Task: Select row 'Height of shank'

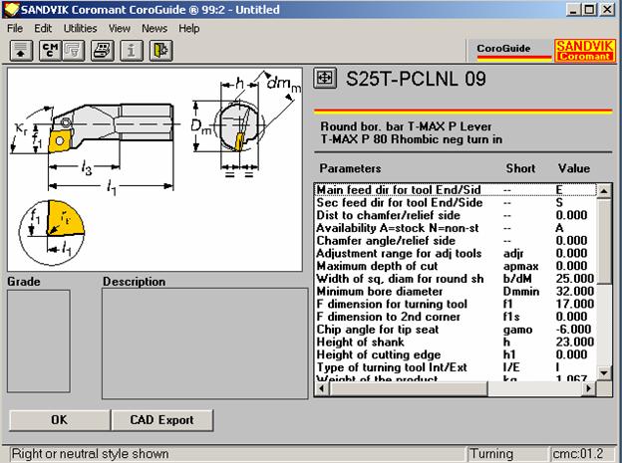Action: pos(456,343)
